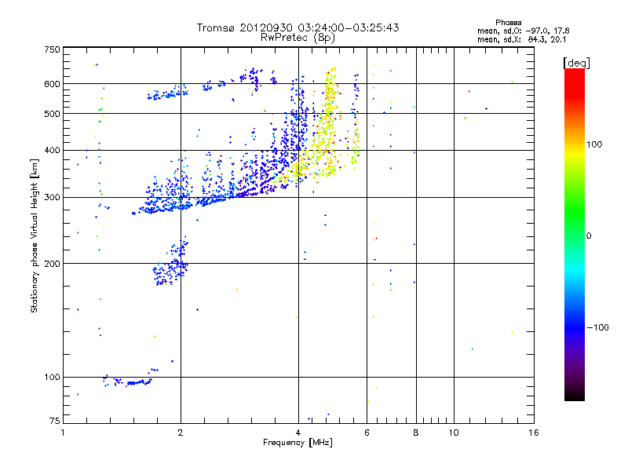Select the 'RwPretec (8p)' subtitle

tap(298, 38)
